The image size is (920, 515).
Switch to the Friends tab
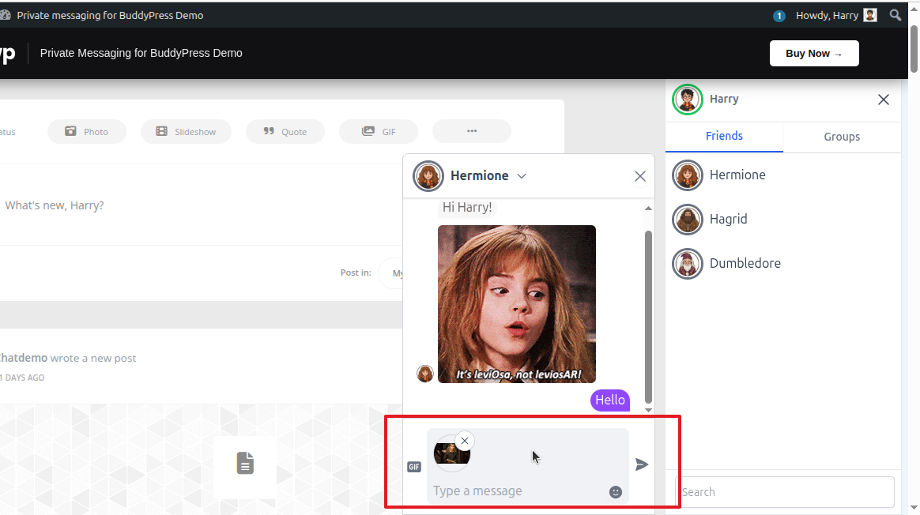click(724, 136)
